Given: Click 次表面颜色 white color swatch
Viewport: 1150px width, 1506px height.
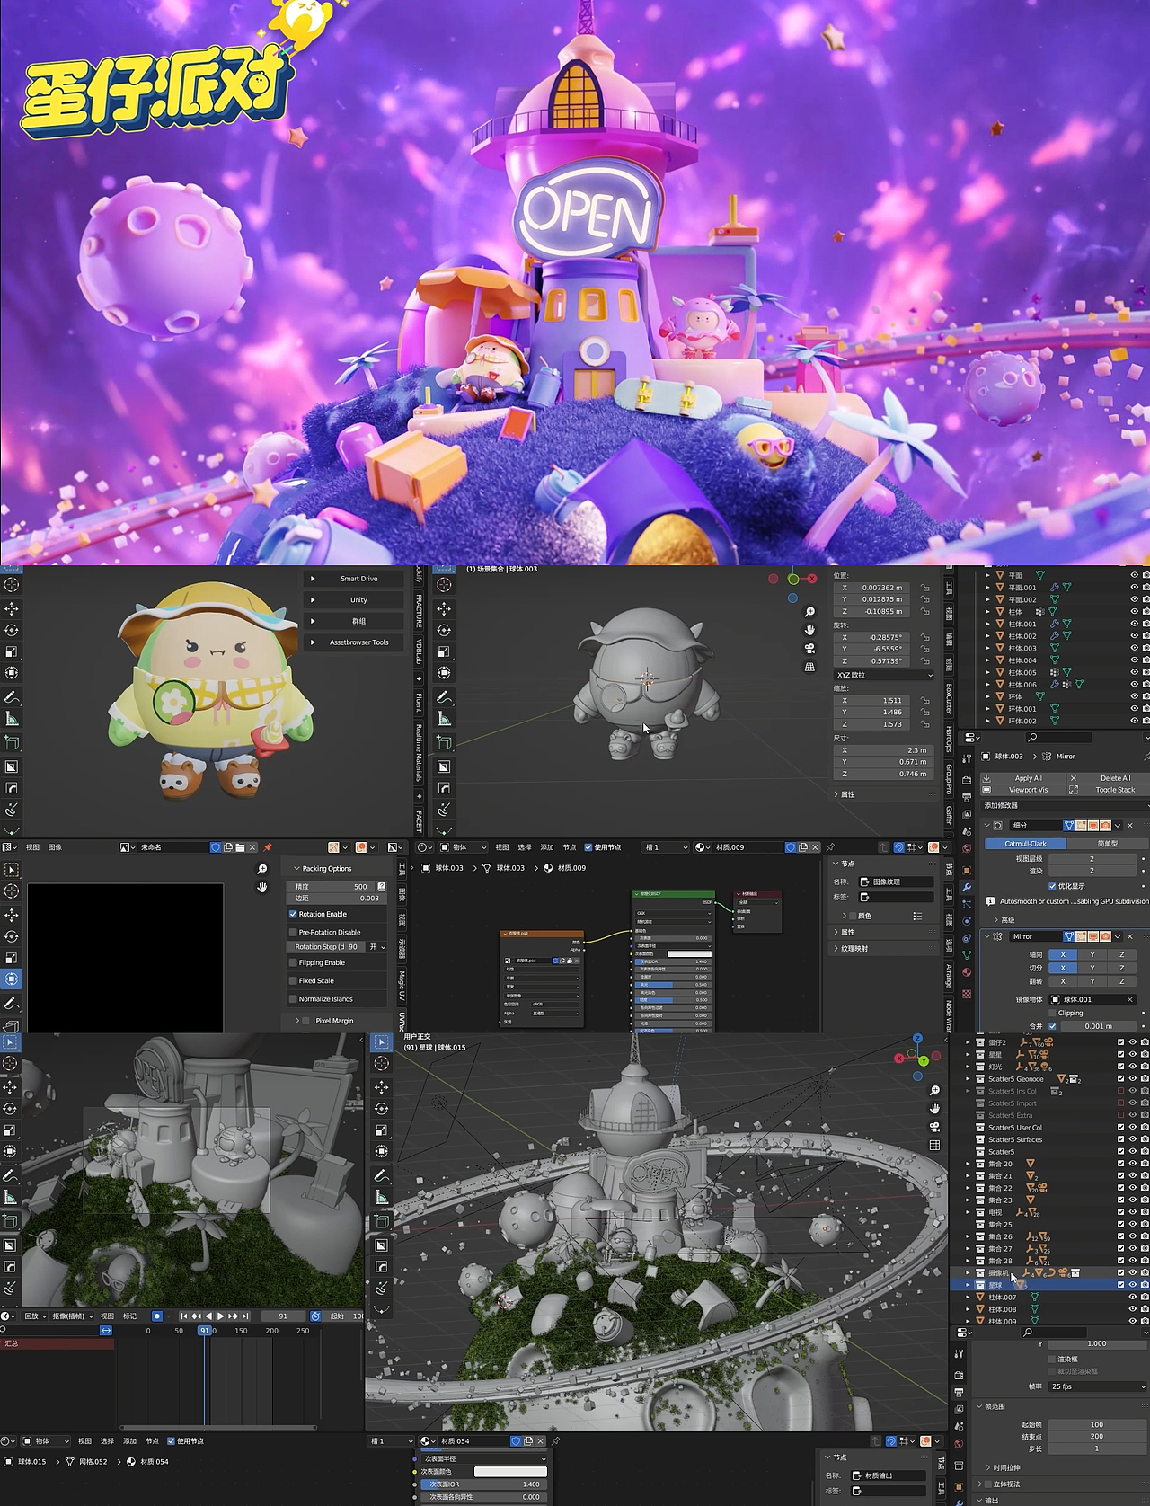Looking at the screenshot, I should pos(510,1471).
